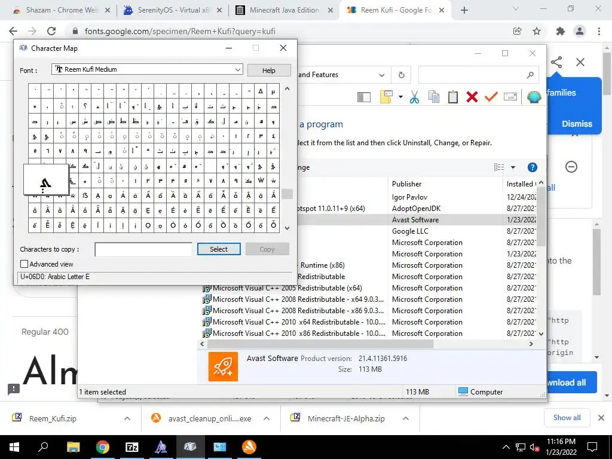Click the shell icon in Programs toolbar
This screenshot has width=612, height=459.
534,97
